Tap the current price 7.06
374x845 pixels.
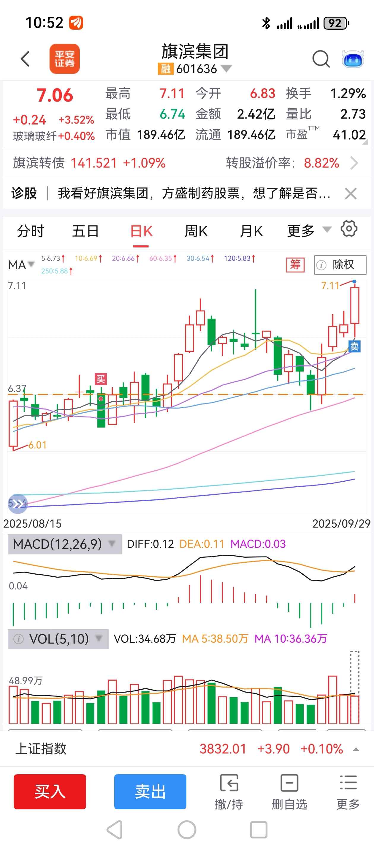pyautogui.click(x=54, y=95)
